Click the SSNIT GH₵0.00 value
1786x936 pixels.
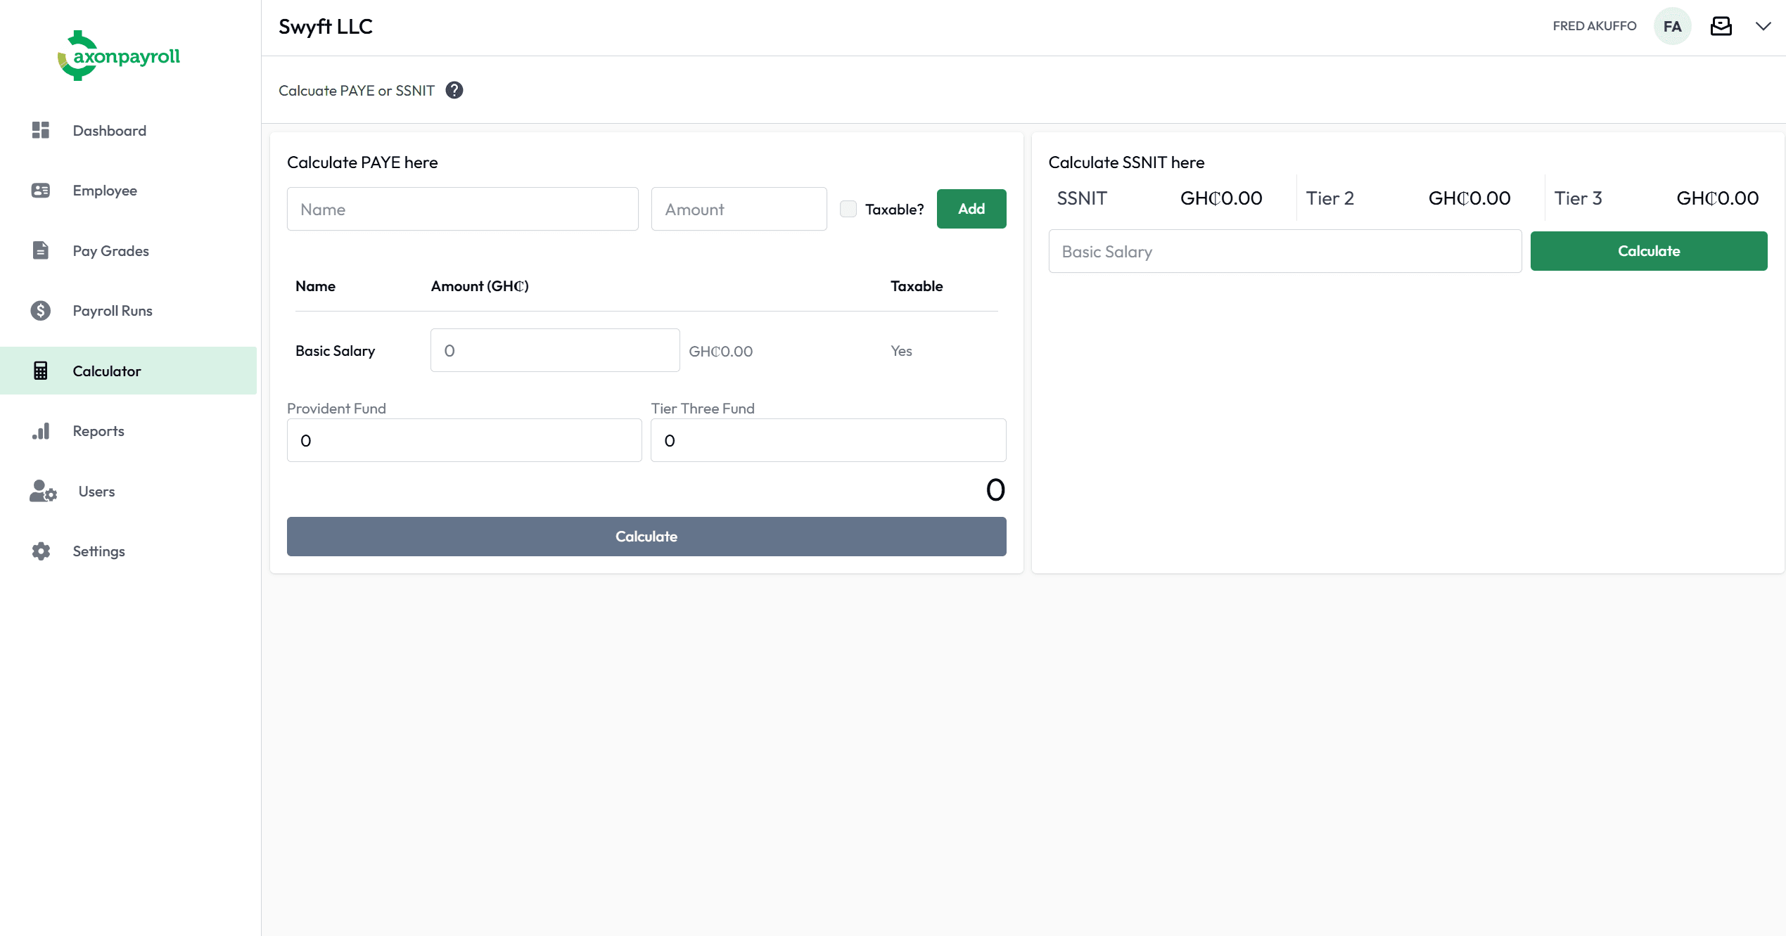tap(1221, 198)
